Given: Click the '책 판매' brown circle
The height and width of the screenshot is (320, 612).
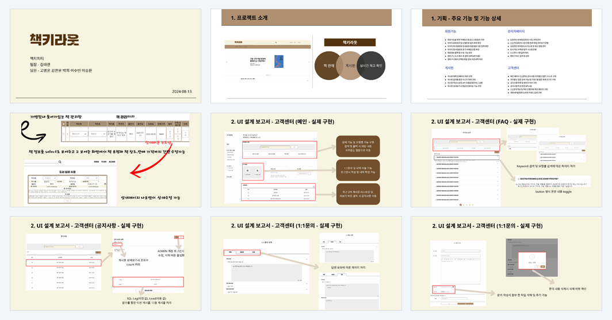Looking at the screenshot, I should tap(328, 65).
